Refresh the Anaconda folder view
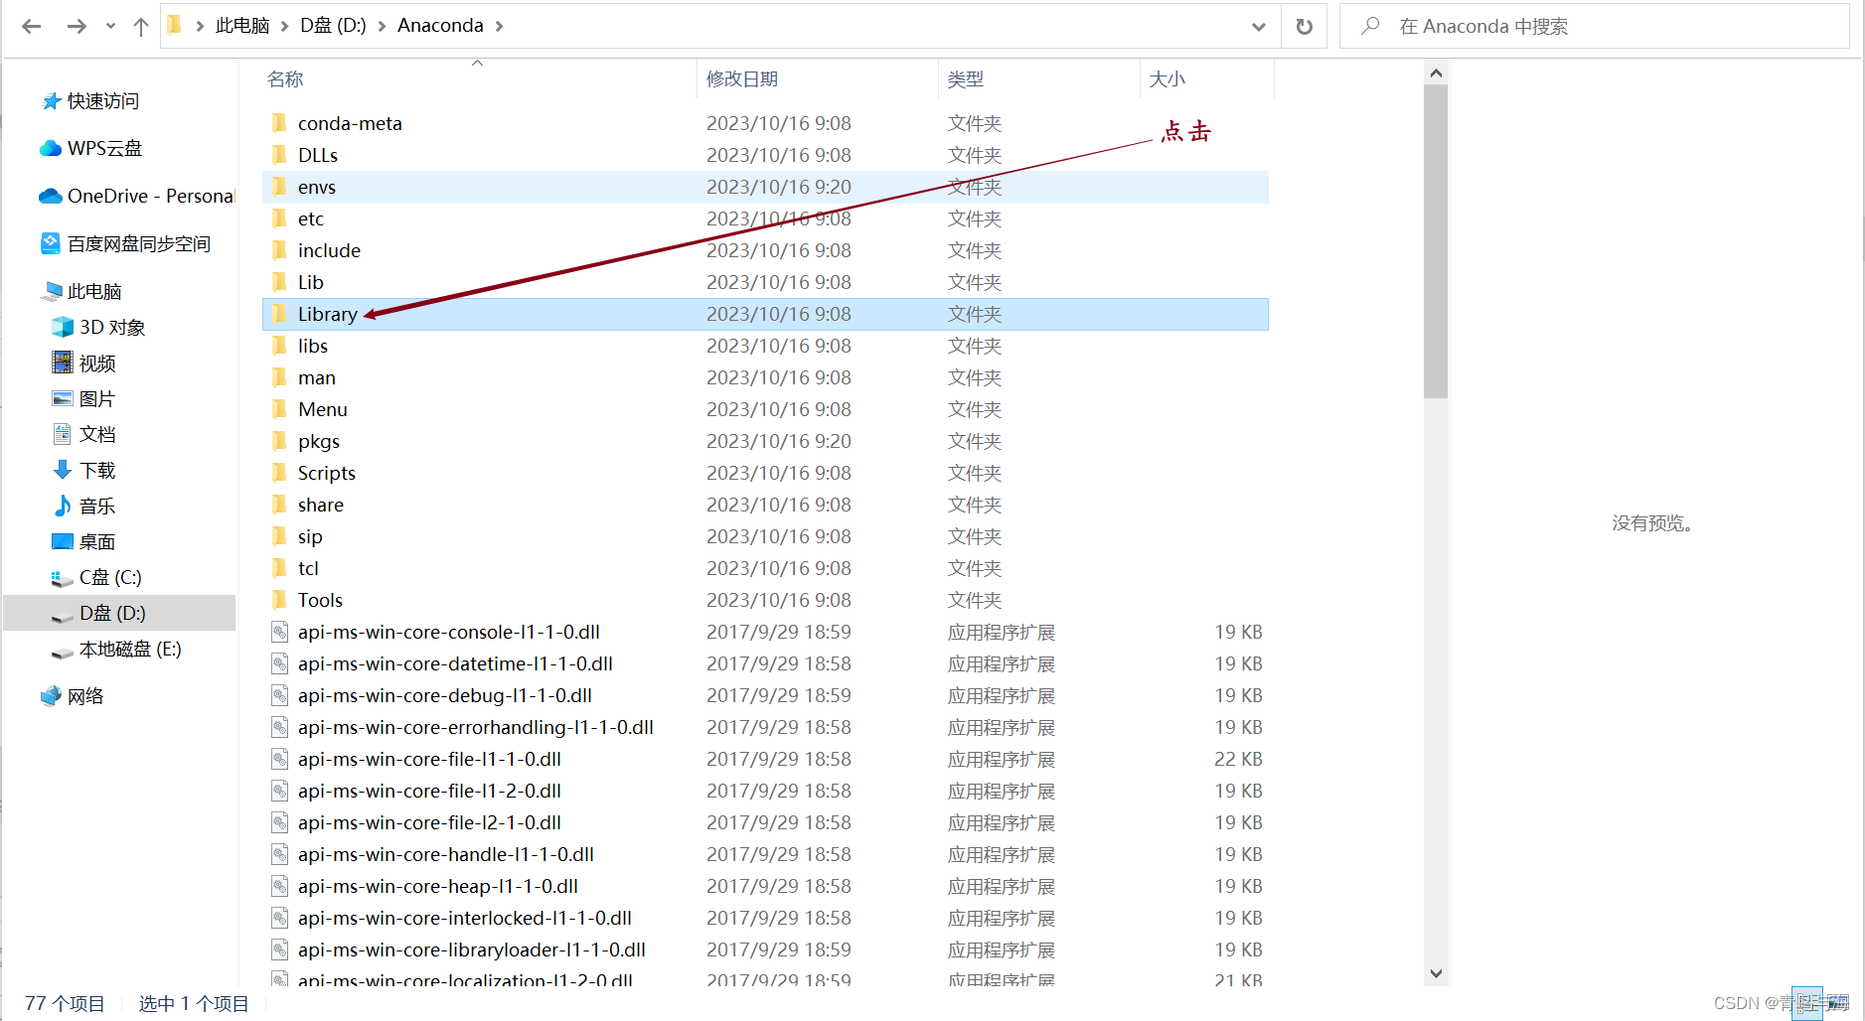Viewport: 1865px width, 1021px height. click(x=1305, y=26)
